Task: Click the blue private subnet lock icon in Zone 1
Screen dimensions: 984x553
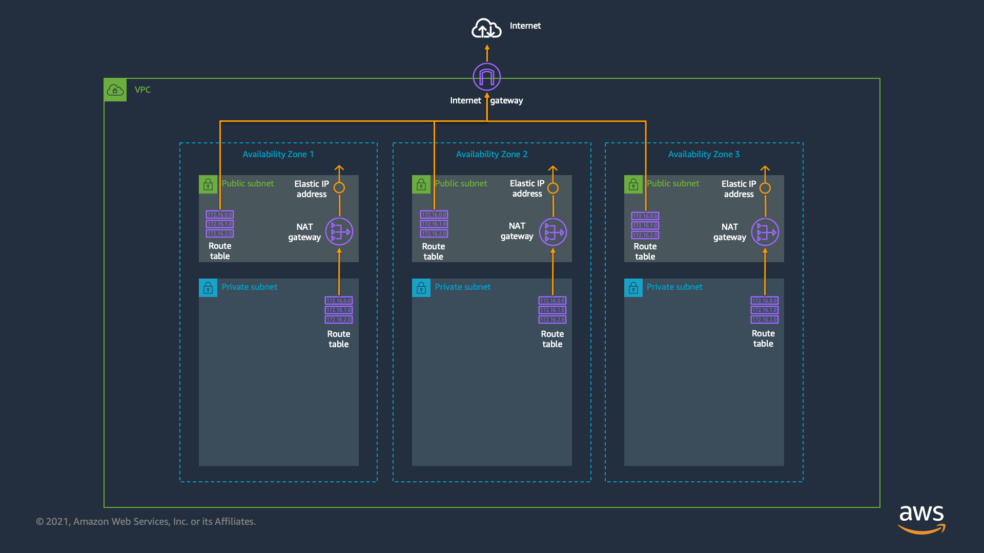Action: tap(208, 288)
